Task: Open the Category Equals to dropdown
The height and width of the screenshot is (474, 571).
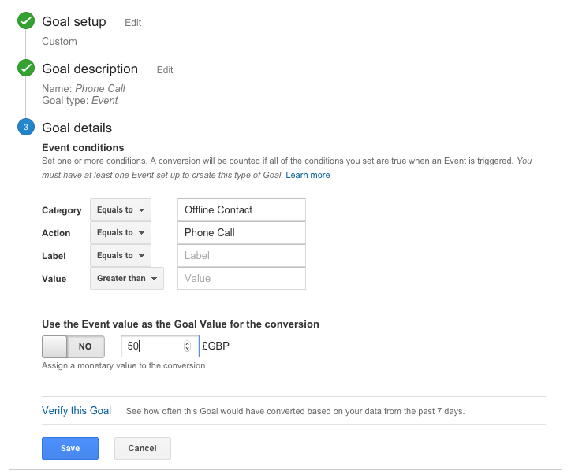Action: tap(121, 209)
